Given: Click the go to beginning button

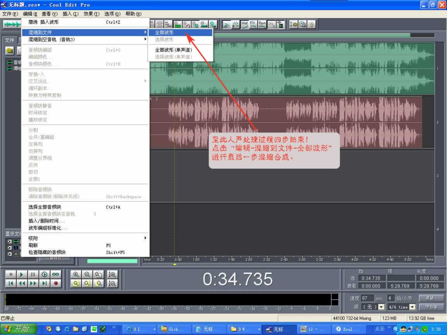Looking at the screenshot, I should tap(10, 283).
